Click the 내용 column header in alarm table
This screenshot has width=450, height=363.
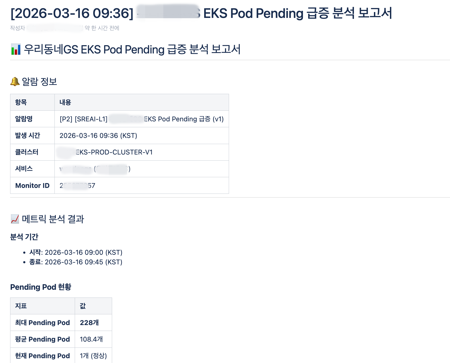[x=65, y=102]
